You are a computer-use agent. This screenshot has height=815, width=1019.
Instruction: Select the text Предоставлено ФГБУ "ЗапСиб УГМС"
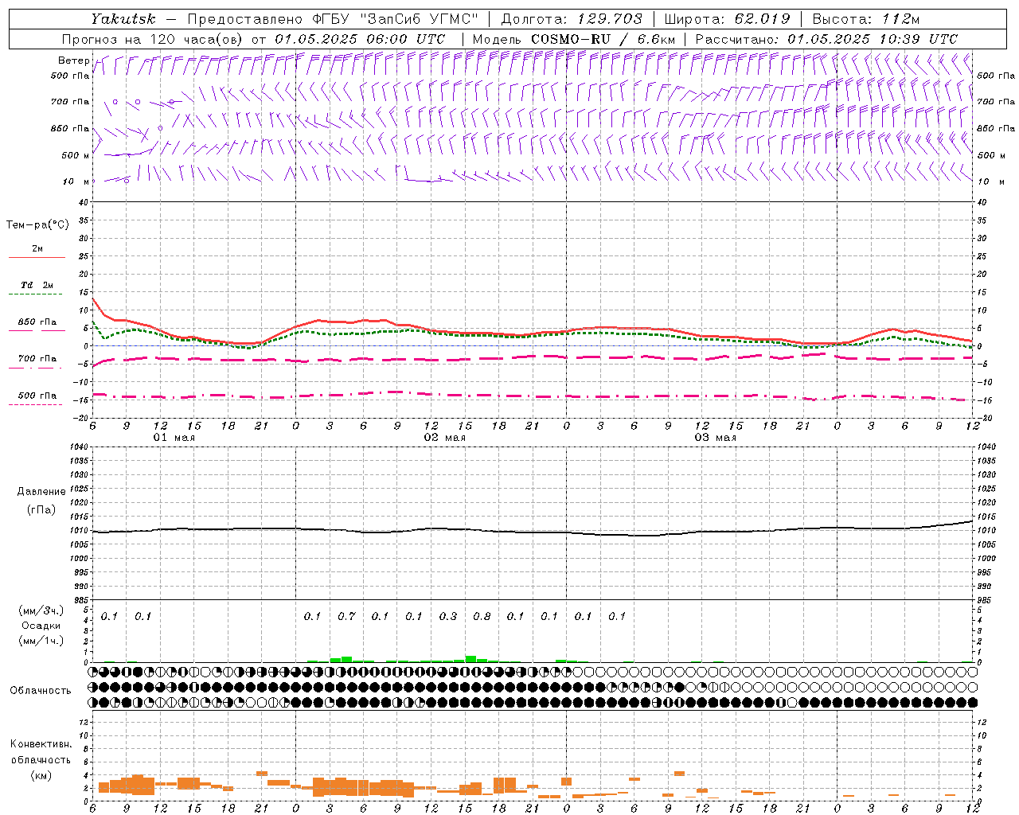(332, 18)
